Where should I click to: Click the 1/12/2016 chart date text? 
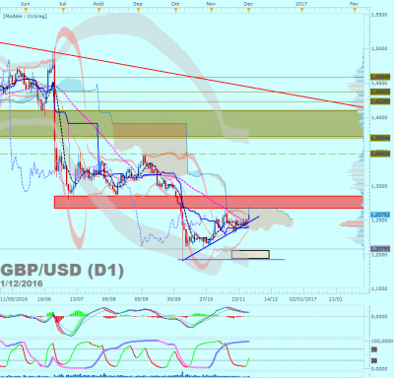point(22,283)
